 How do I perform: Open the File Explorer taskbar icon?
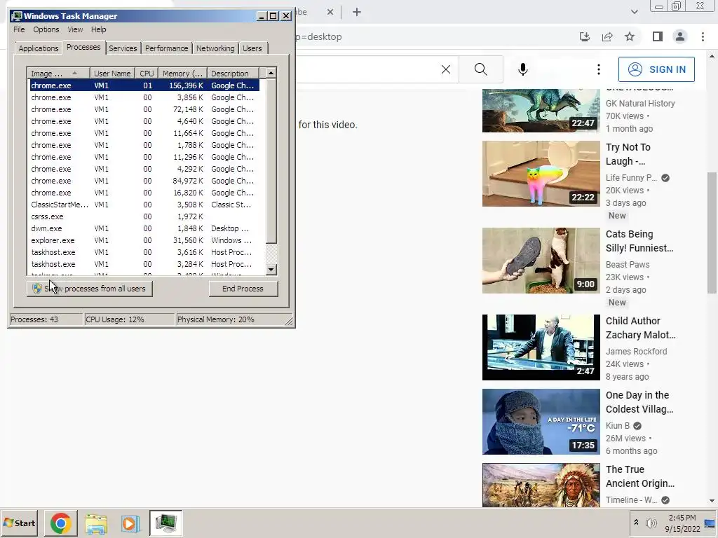click(x=96, y=523)
